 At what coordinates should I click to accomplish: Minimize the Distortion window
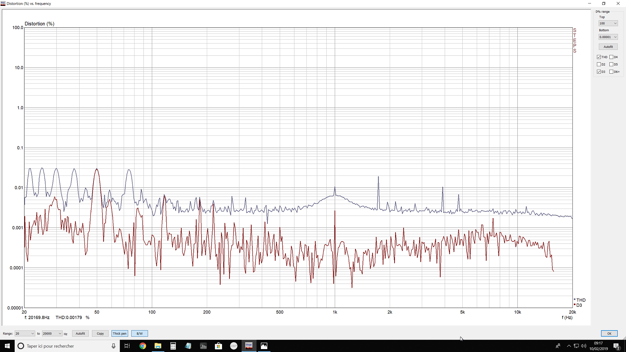pos(589,4)
